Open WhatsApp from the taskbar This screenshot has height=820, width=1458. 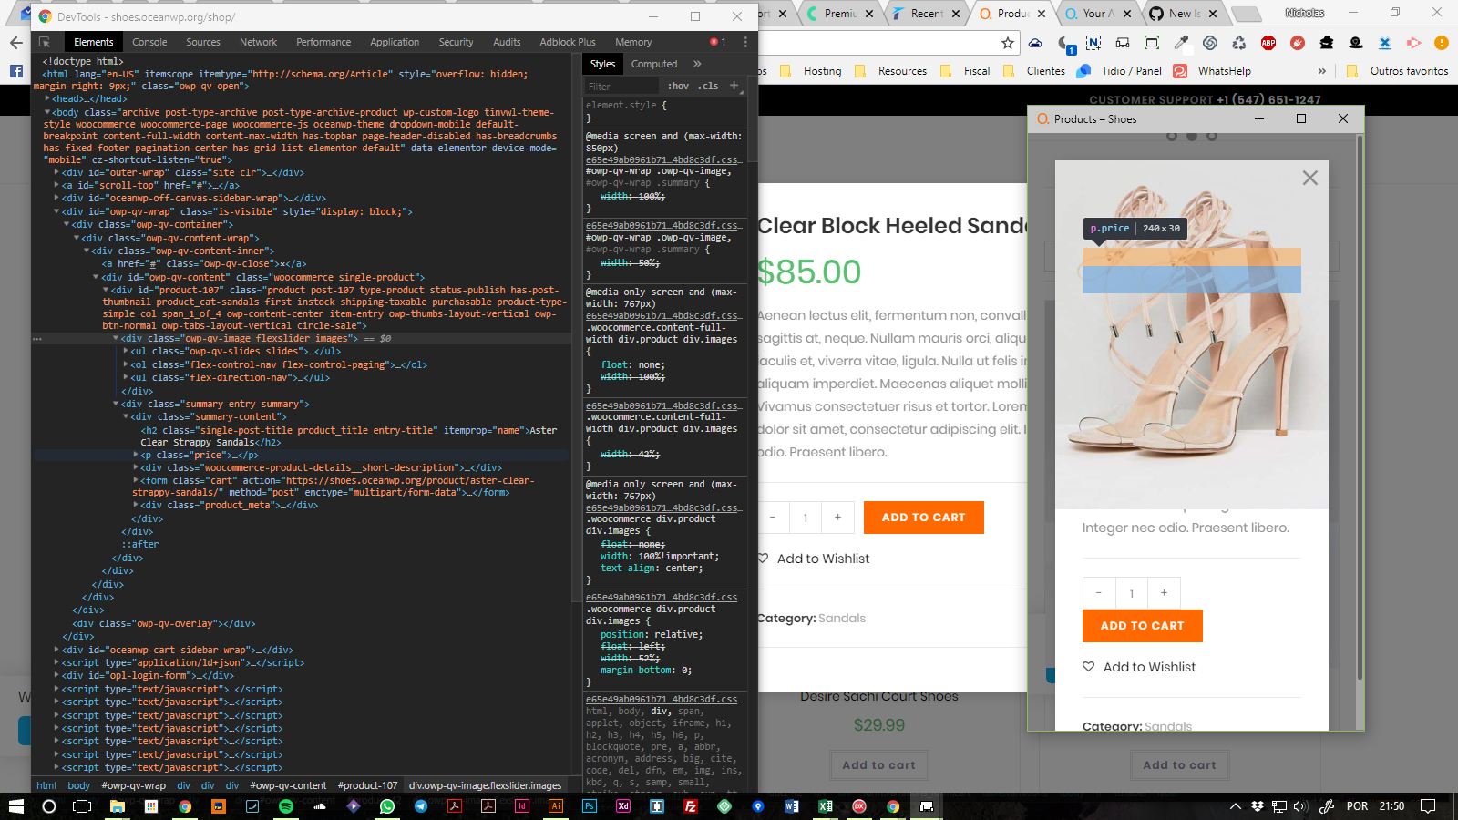pos(386,806)
